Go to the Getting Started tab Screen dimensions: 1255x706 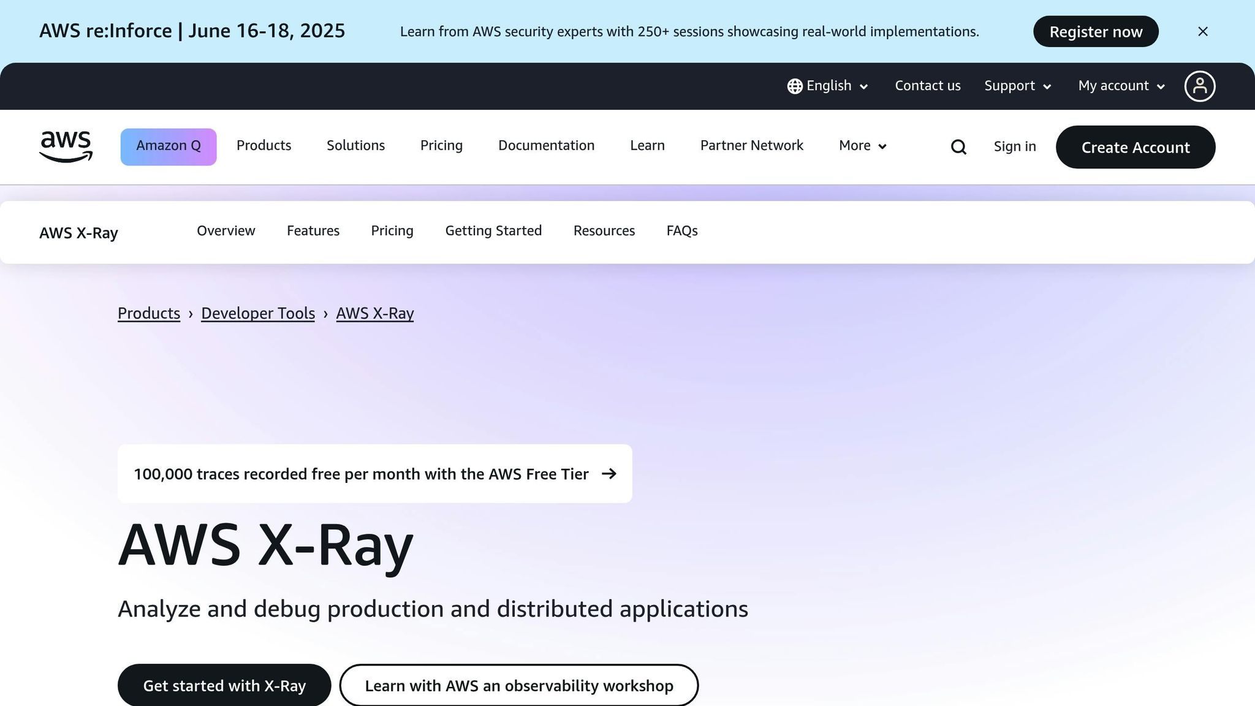click(x=493, y=231)
